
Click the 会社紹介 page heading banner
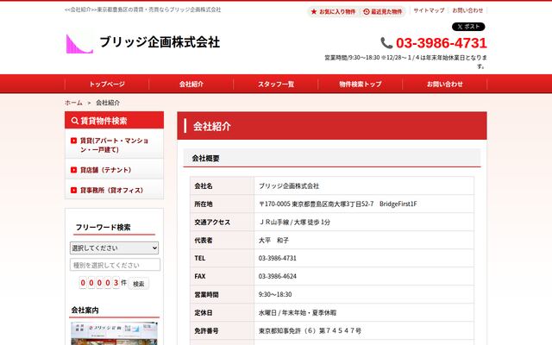click(332, 126)
